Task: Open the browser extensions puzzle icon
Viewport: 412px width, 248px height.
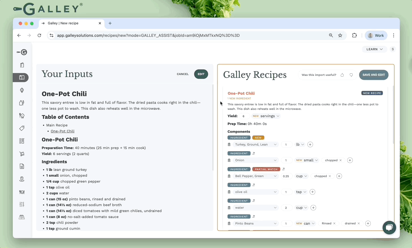Action: (x=354, y=35)
